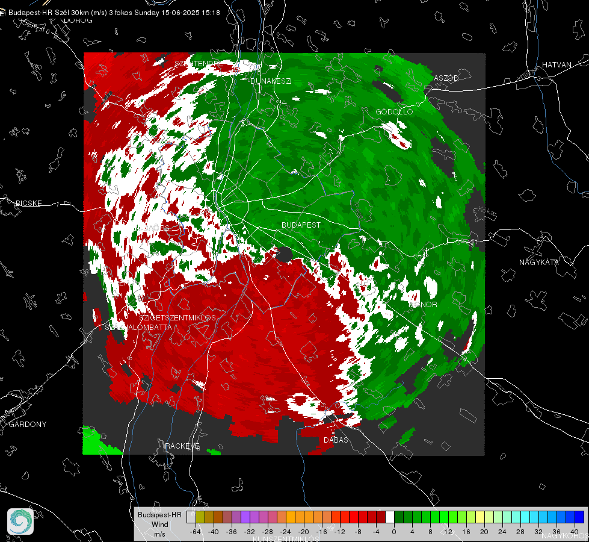Image resolution: width=589 pixels, height=542 pixels.
Task: Click the HATVAN town label
Action: click(557, 65)
